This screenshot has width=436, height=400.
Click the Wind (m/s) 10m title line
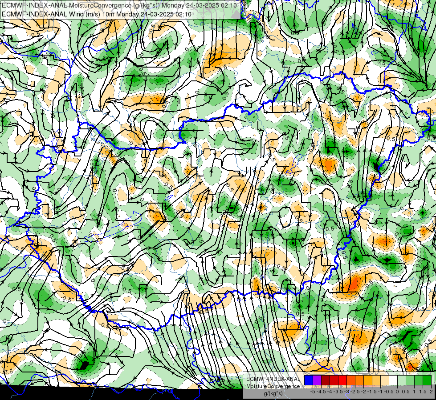pos(97,14)
